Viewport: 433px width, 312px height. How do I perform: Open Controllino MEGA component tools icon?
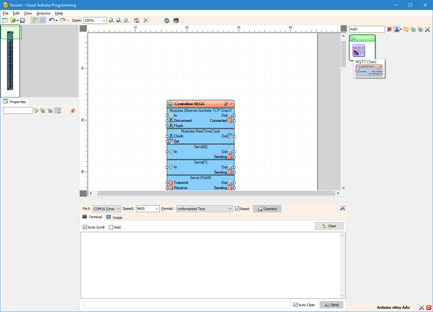tap(226, 104)
